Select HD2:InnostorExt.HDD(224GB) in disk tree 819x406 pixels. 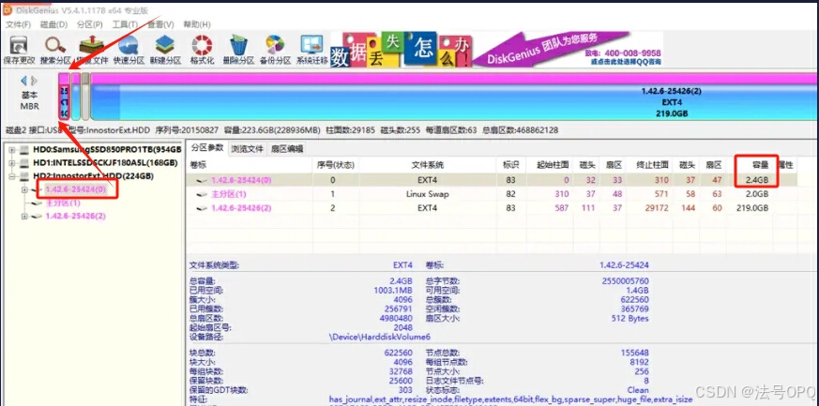click(x=94, y=176)
